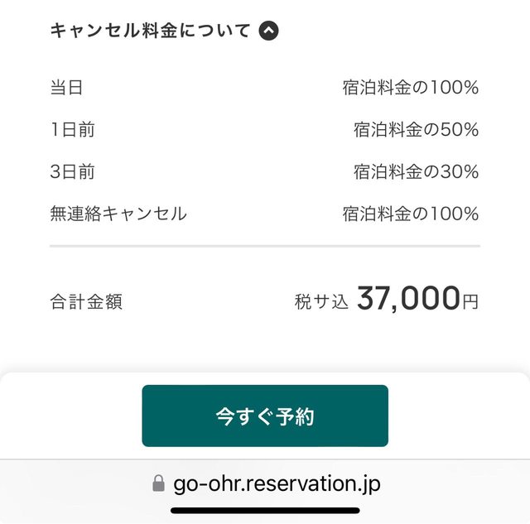Click empty space left of 今すぐ予約 button

coord(70,416)
